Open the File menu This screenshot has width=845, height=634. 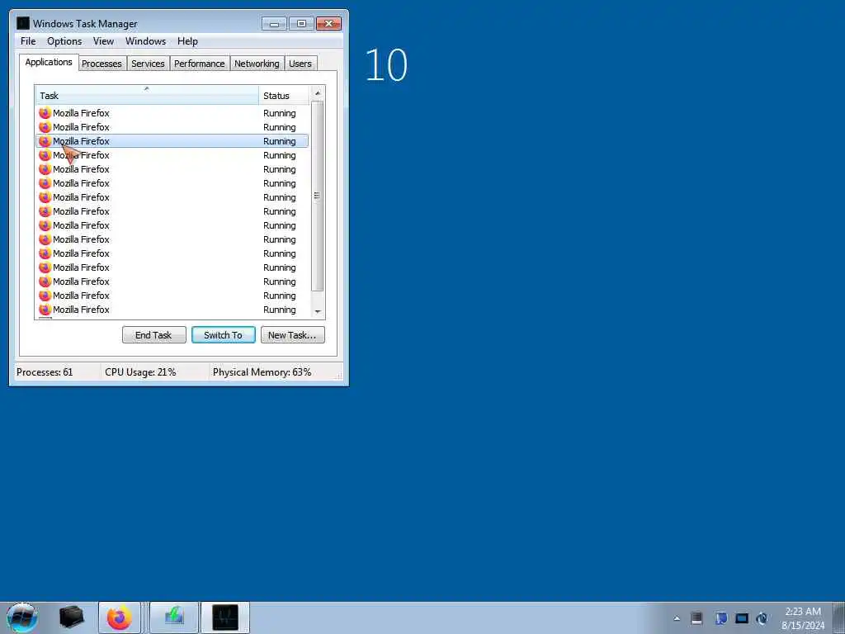coord(28,41)
